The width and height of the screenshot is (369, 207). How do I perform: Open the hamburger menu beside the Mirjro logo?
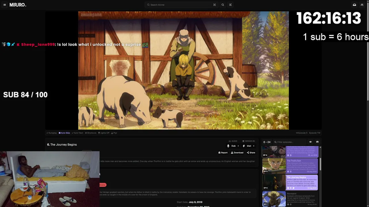pos(5,5)
